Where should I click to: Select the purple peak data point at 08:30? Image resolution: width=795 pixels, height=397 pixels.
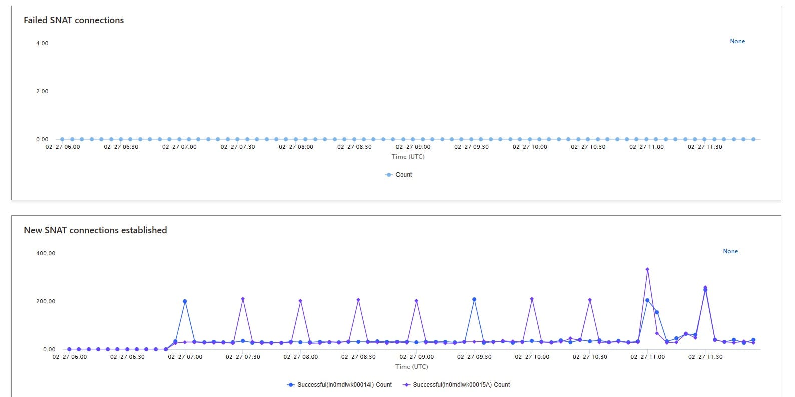click(358, 300)
